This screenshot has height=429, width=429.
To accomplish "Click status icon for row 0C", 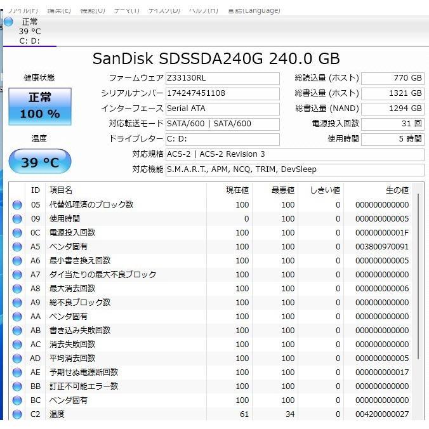I will [x=17, y=232].
